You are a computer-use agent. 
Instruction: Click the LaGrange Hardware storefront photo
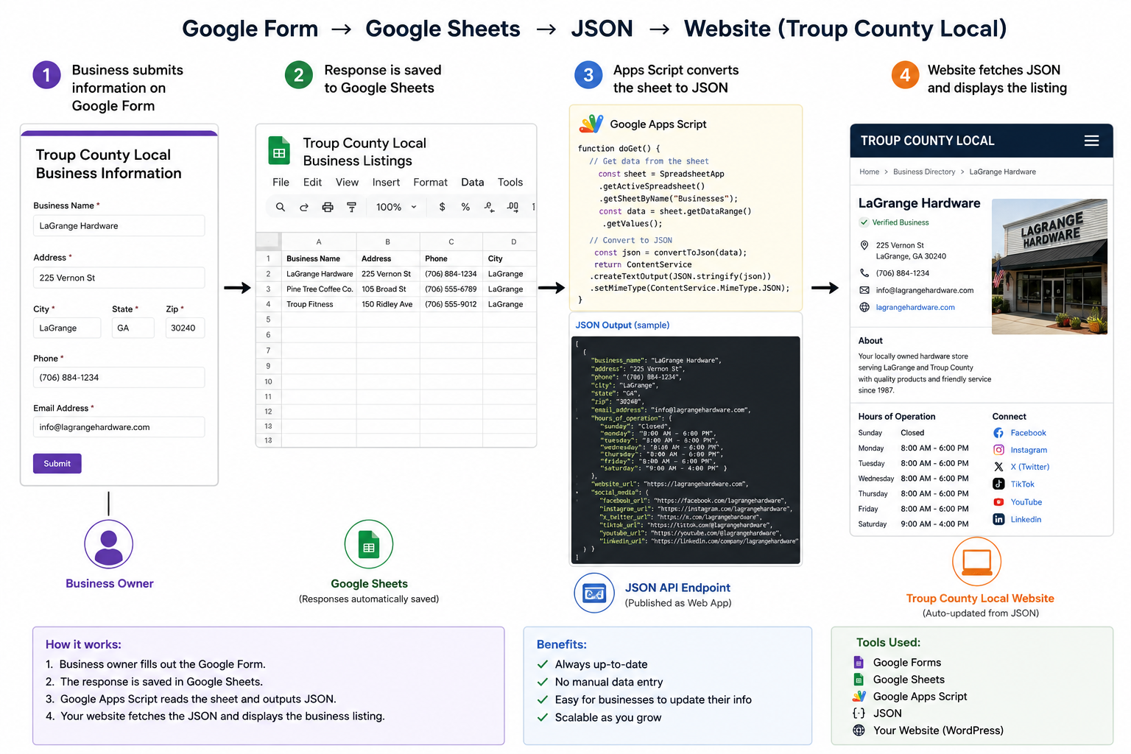(1049, 267)
